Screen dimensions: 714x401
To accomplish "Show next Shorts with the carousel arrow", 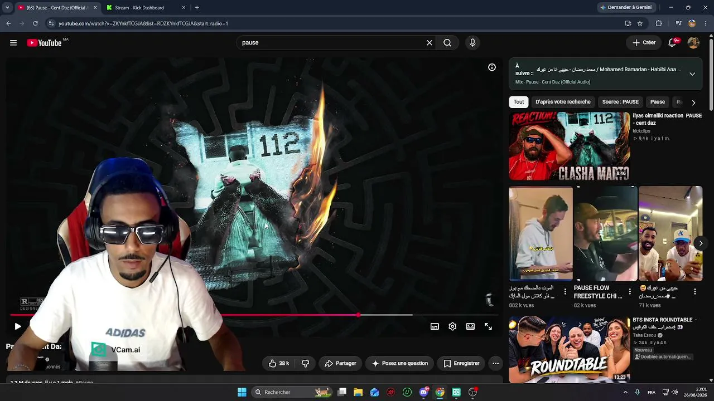I will click(701, 243).
